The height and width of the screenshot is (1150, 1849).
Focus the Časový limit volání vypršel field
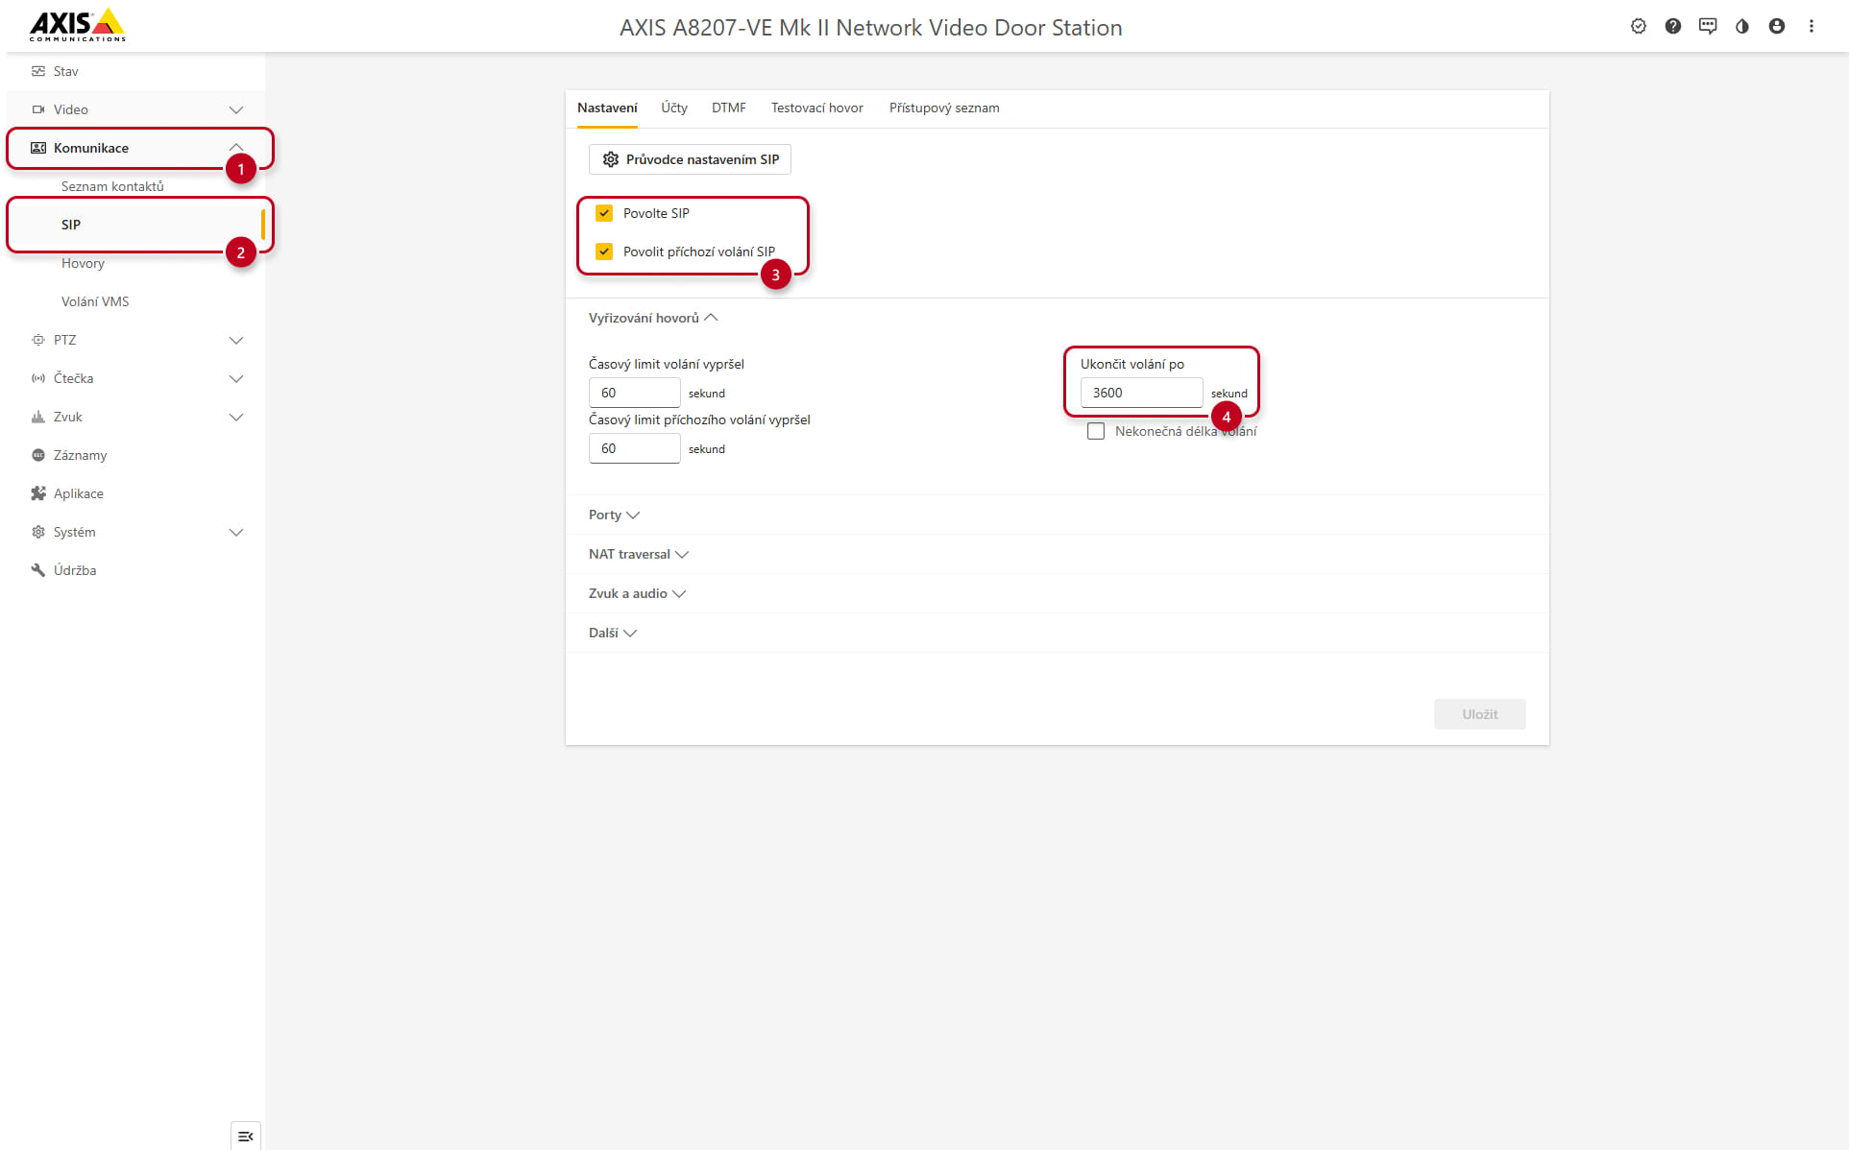pos(635,393)
